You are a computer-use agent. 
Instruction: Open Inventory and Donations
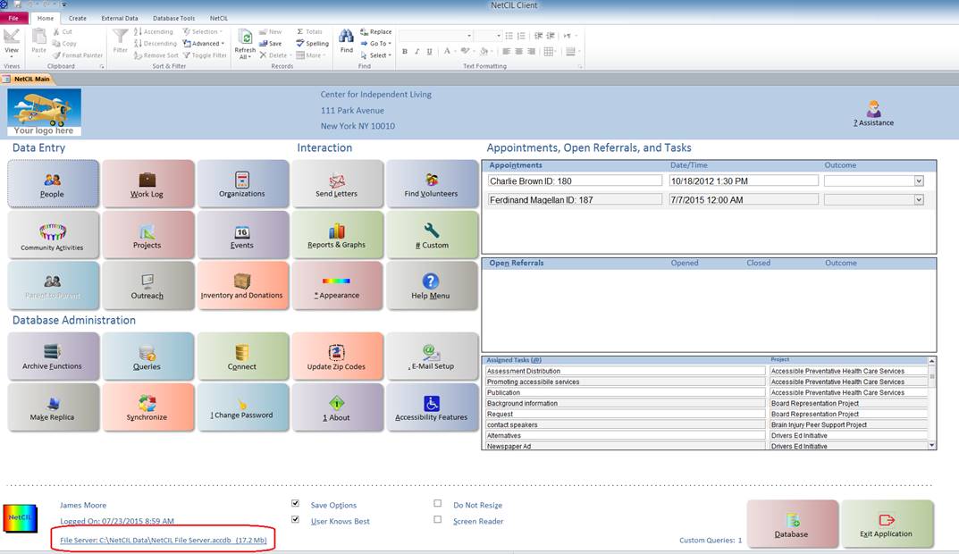tap(242, 286)
